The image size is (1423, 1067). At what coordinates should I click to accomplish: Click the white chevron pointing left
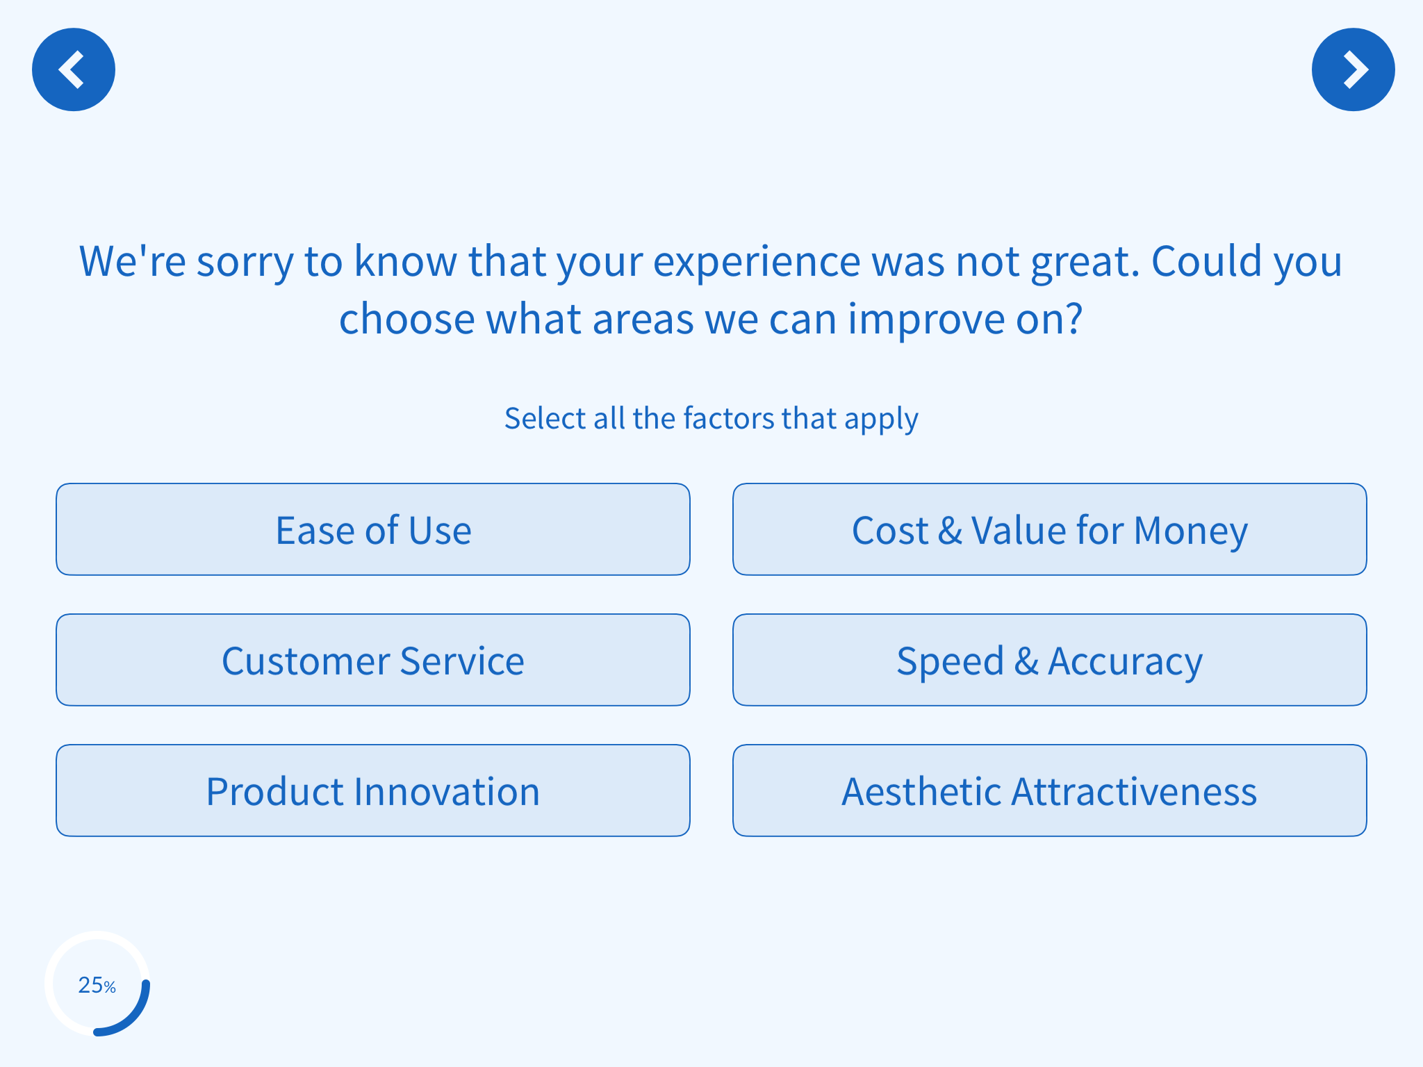[x=71, y=69]
